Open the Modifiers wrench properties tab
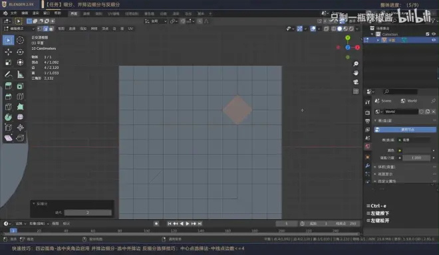Screen dimensions: 439x255 pos(368,165)
